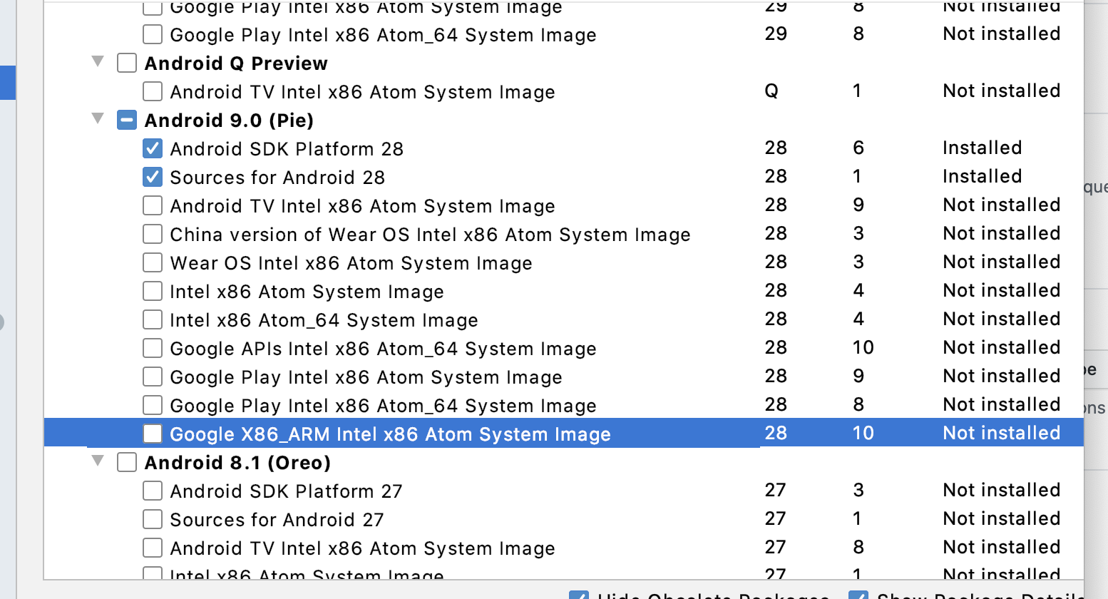
Task: Uncheck Sources for Android 28
Action: point(152,177)
